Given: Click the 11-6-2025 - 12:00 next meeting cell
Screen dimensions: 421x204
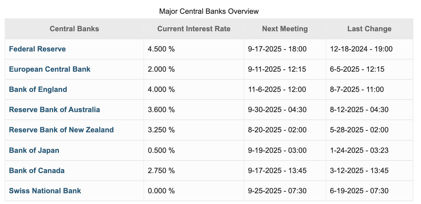Looking at the screenshot, I should pyautogui.click(x=277, y=89).
